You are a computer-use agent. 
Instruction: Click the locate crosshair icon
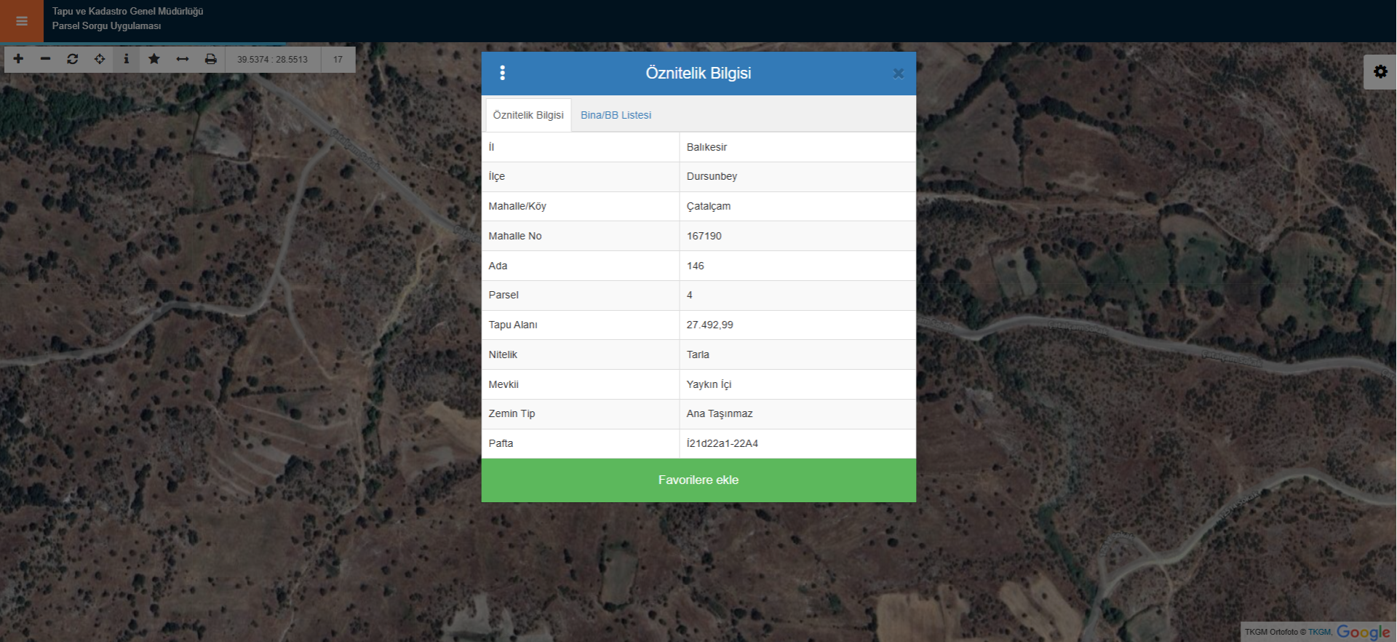pos(100,59)
